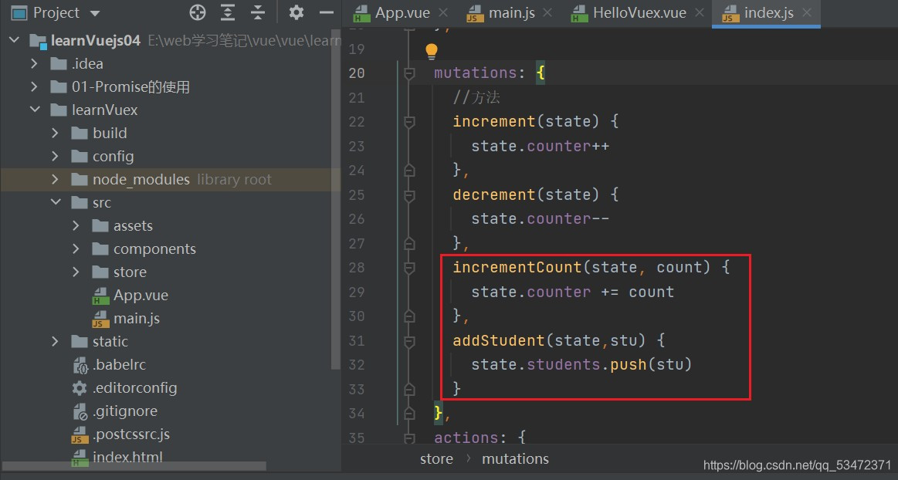Open Project panel settings gear

(x=296, y=12)
